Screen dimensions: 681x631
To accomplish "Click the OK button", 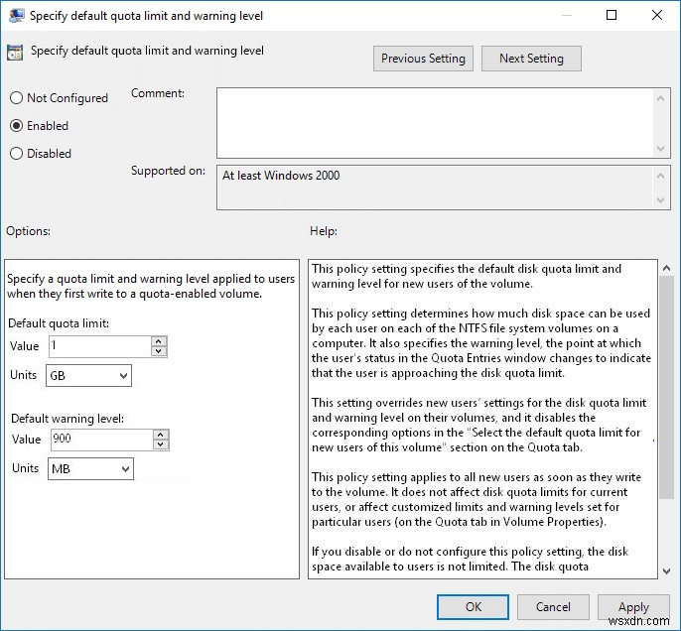I will click(x=473, y=607).
